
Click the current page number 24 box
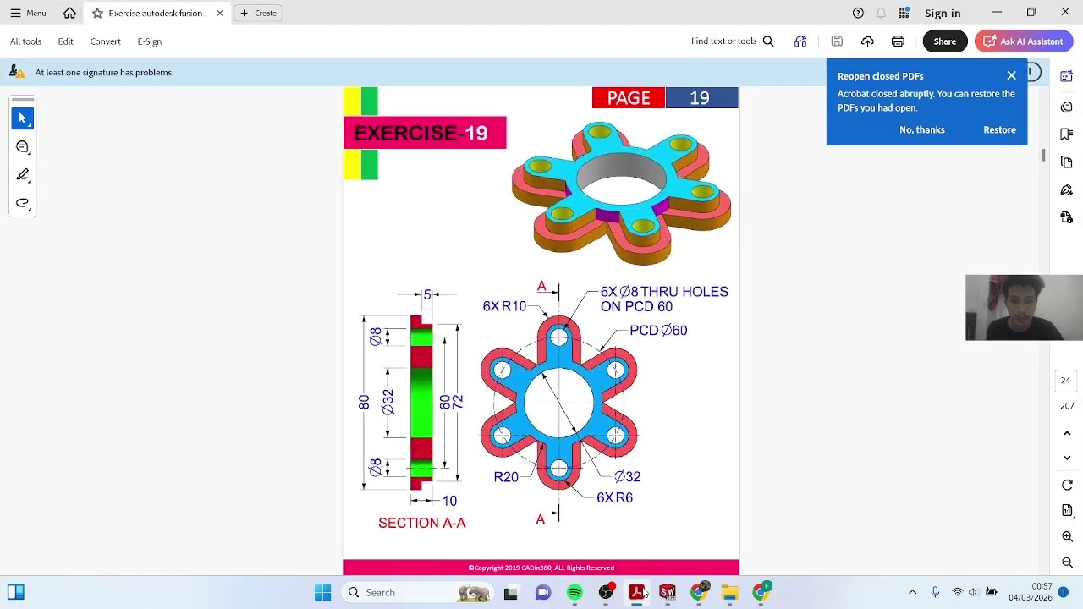pyautogui.click(x=1066, y=381)
